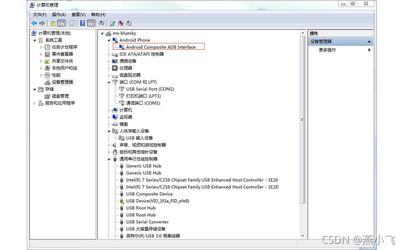Click the processor chip icon 处理器
This screenshot has height=250, width=404.
pos(115,68)
